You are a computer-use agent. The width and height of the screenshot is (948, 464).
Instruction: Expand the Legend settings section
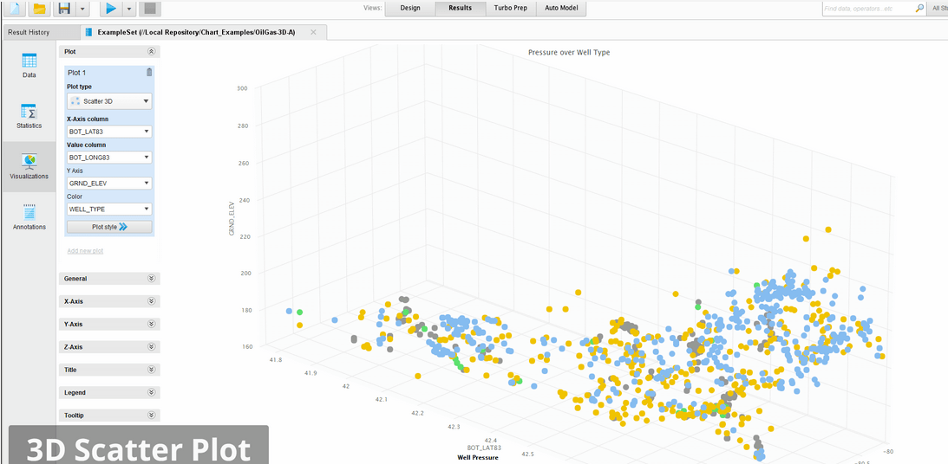(x=109, y=392)
